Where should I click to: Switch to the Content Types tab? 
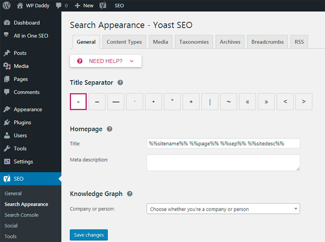[x=124, y=42]
